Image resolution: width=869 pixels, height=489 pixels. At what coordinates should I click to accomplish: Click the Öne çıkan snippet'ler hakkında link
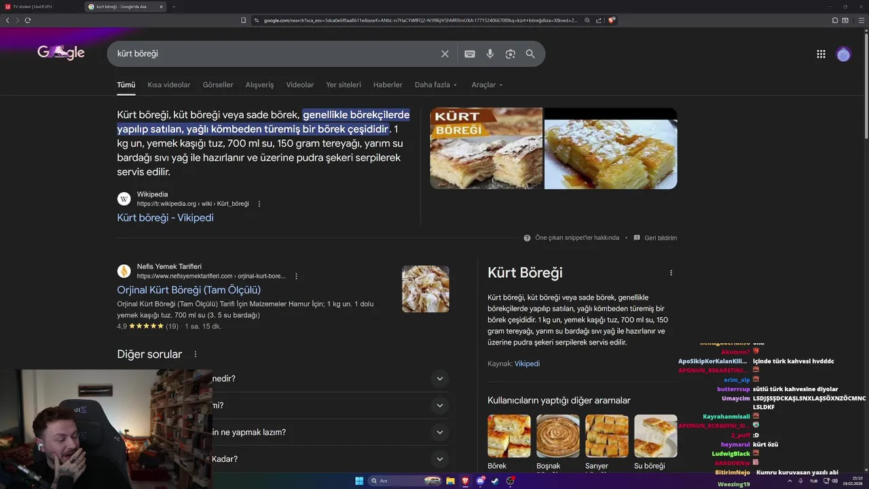[x=577, y=238]
